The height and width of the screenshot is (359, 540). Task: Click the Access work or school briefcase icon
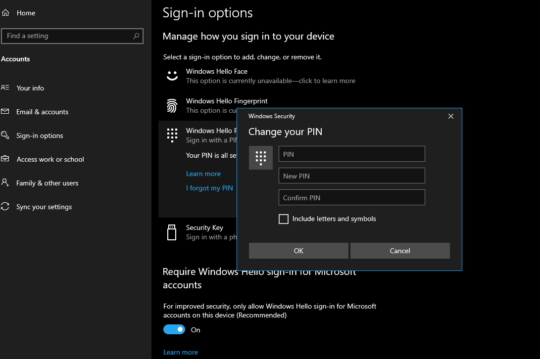click(5, 159)
